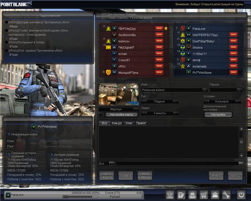Screen dimensions: 251x201
Task: Switch to the Приват chat tab
Action: (141, 123)
